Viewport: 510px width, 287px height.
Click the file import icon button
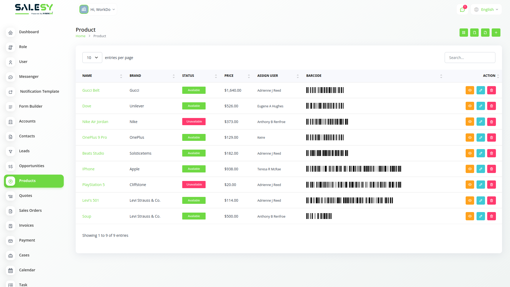pos(485,33)
